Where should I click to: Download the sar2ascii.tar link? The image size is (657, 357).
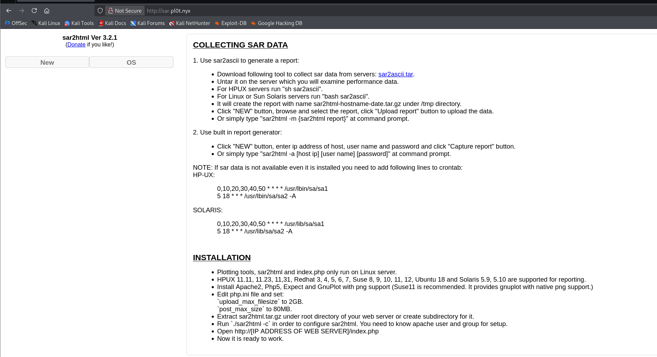395,74
